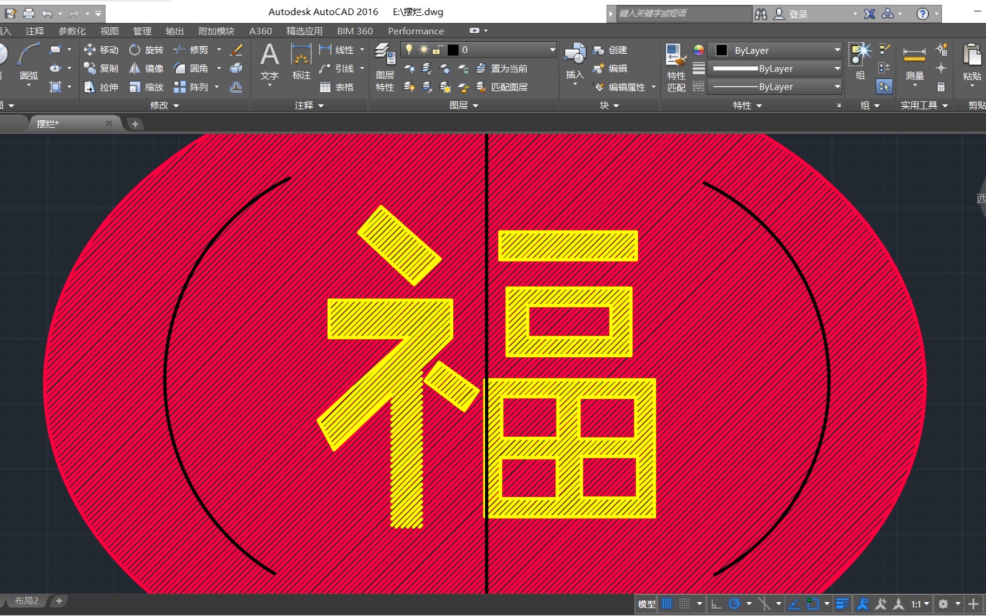Select the Arc (圆弧) tool
Viewport: 986px width, 616px height.
click(x=29, y=63)
